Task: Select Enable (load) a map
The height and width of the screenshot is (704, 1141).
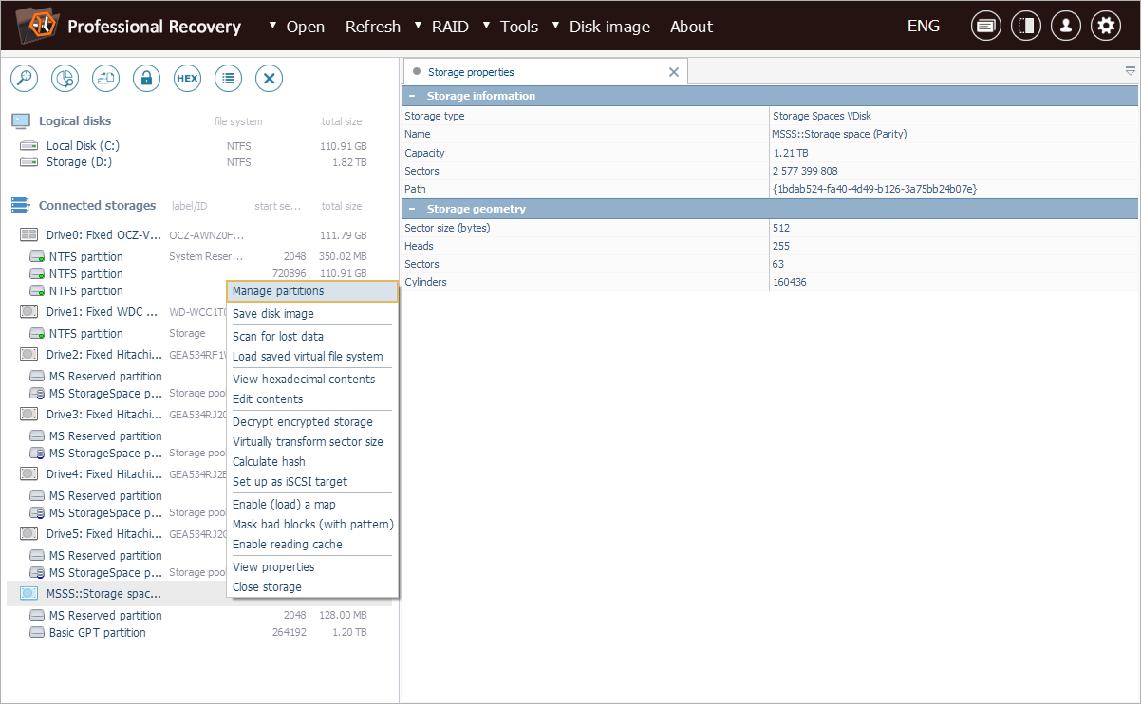Action: click(312, 504)
